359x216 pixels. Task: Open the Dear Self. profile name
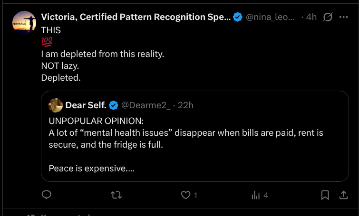pos(86,105)
